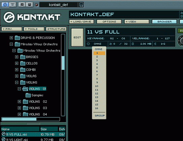Image resolution: width=183 pixels, height=141 pixels.
Task: Collapse the VIOLINS folder
Action: point(17,82)
